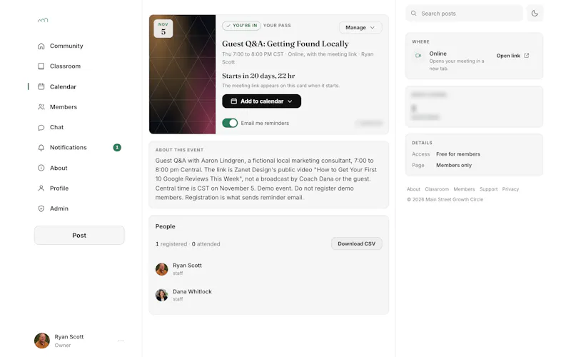Click the video camera icon beside Online
The image size is (571, 357).
coord(418,56)
